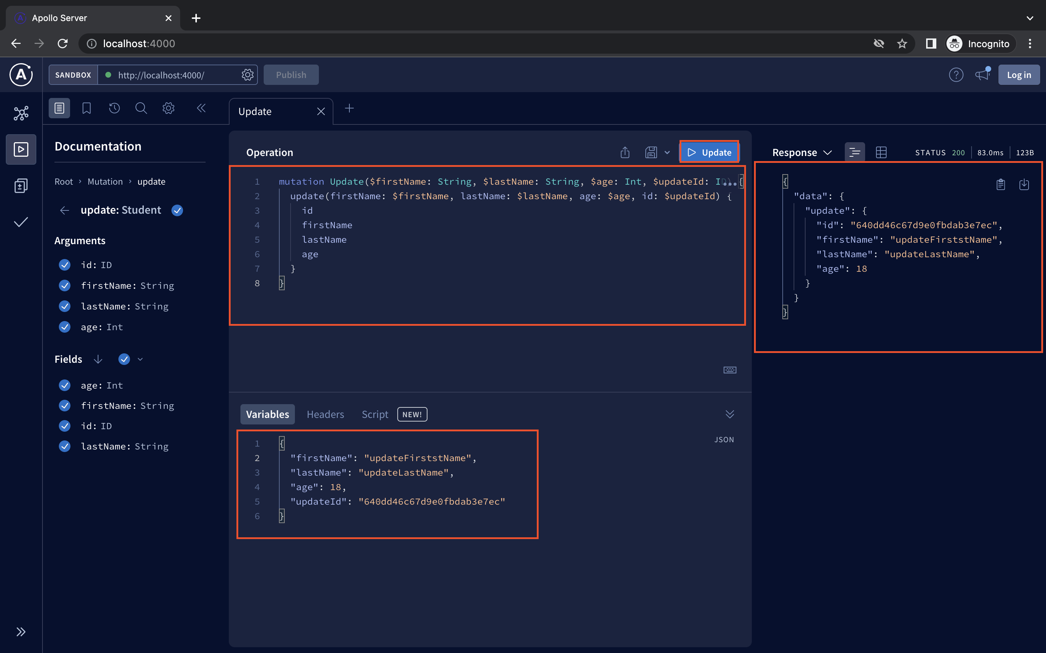Click the help question mark icon
The width and height of the screenshot is (1046, 653).
click(956, 75)
